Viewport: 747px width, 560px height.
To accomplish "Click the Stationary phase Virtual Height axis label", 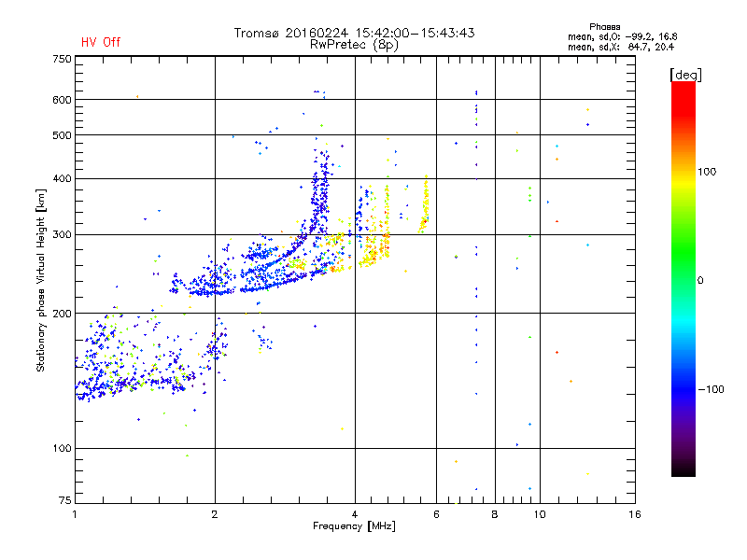I will click(x=41, y=280).
